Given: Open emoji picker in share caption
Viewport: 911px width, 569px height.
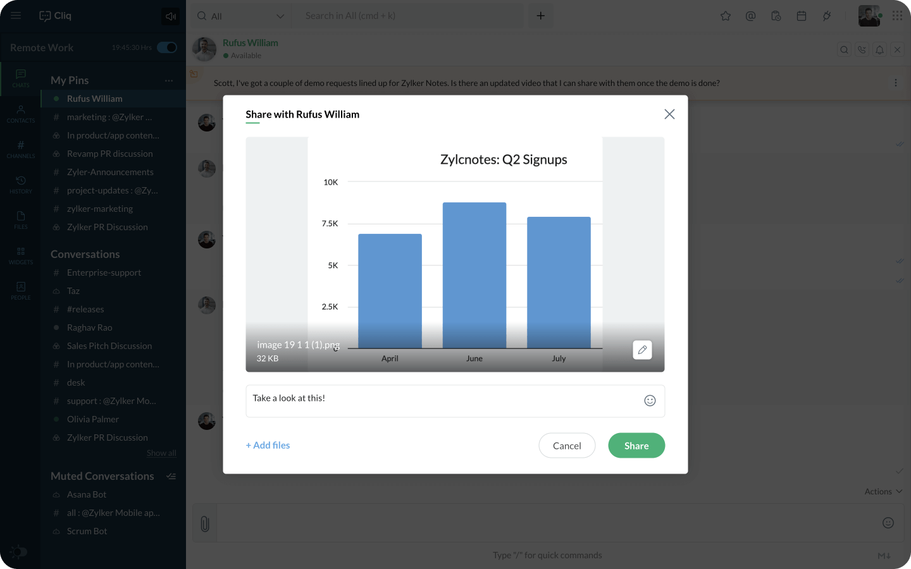Looking at the screenshot, I should click(x=650, y=401).
